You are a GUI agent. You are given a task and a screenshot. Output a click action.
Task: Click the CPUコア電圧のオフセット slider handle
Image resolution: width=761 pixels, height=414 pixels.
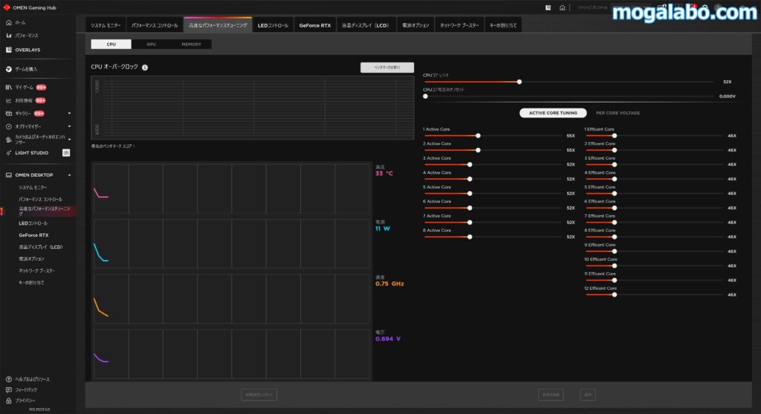click(x=426, y=96)
